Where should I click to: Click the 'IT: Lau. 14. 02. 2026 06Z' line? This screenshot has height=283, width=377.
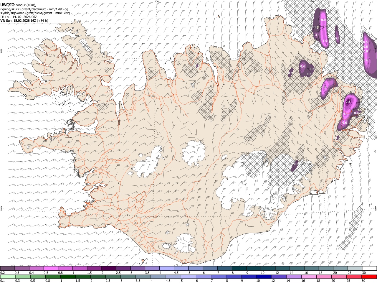(x=19, y=17)
